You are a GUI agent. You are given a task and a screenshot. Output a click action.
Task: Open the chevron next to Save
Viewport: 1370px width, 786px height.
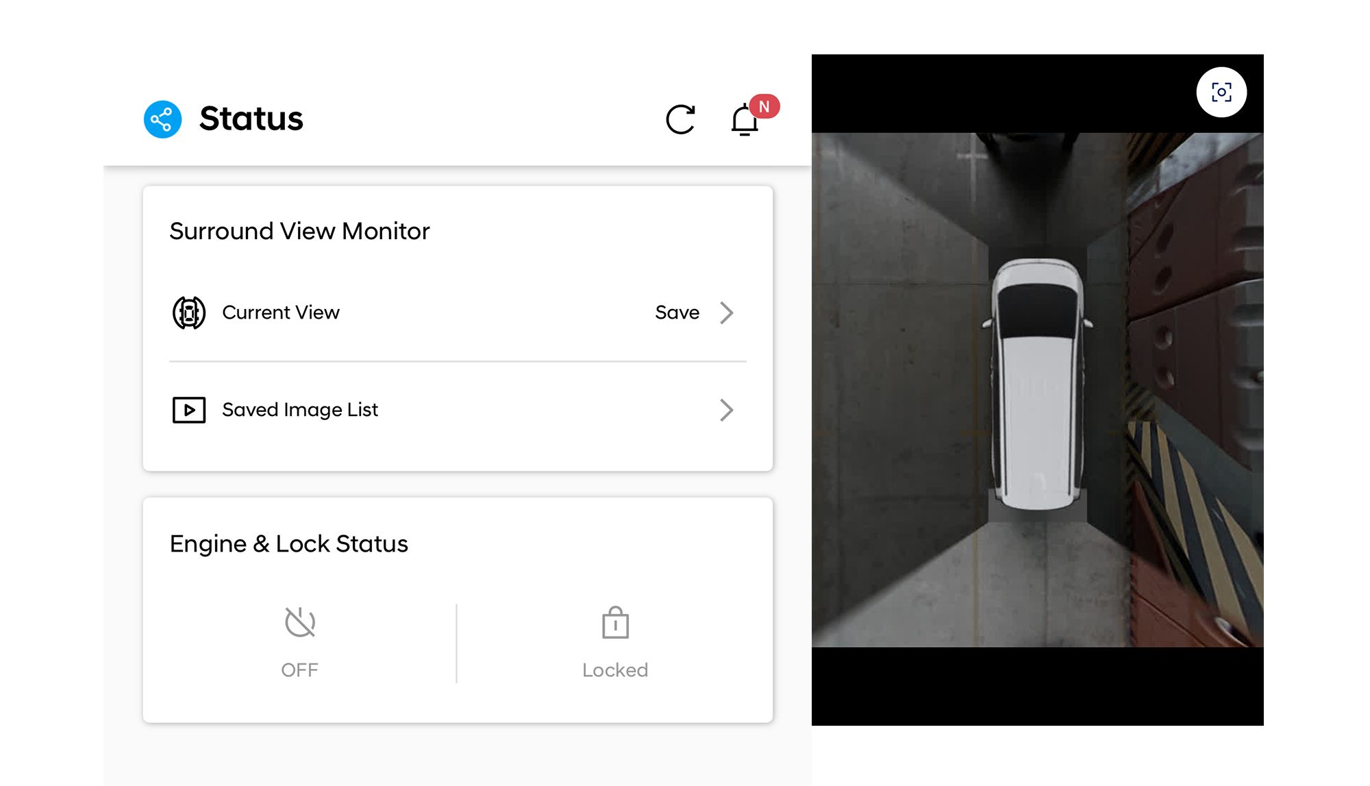point(727,312)
